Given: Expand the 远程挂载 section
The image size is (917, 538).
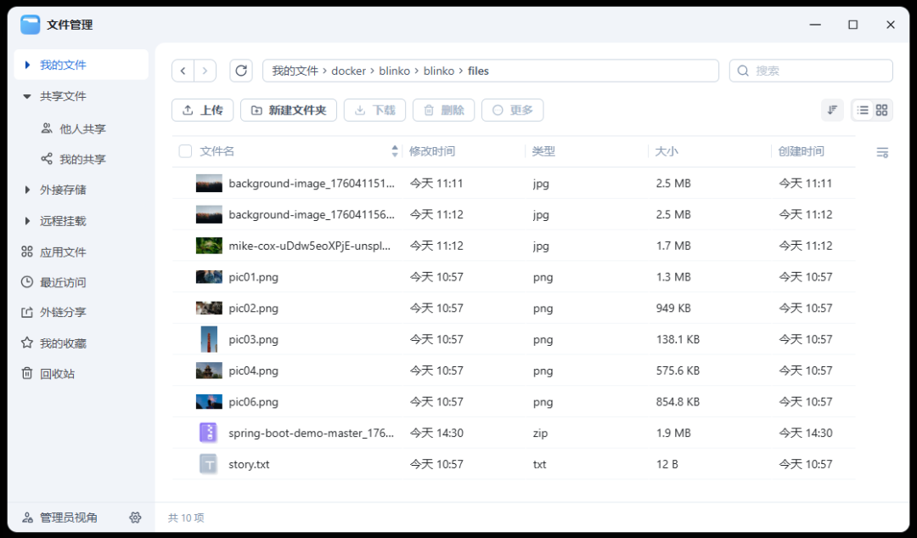Looking at the screenshot, I should pyautogui.click(x=28, y=221).
